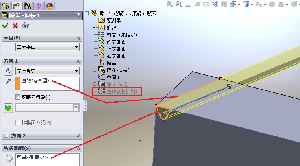Image resolution: width=300 pixels, height=166 pixels.
Task: Open help for 除料-伸長1
Action: pos(78,15)
